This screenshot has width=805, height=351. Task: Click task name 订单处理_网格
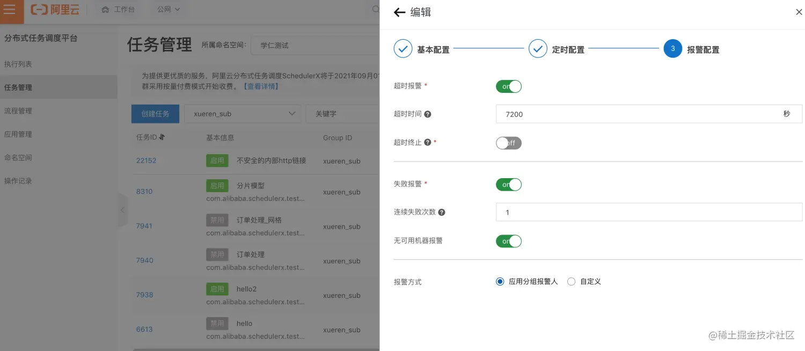coord(259,220)
